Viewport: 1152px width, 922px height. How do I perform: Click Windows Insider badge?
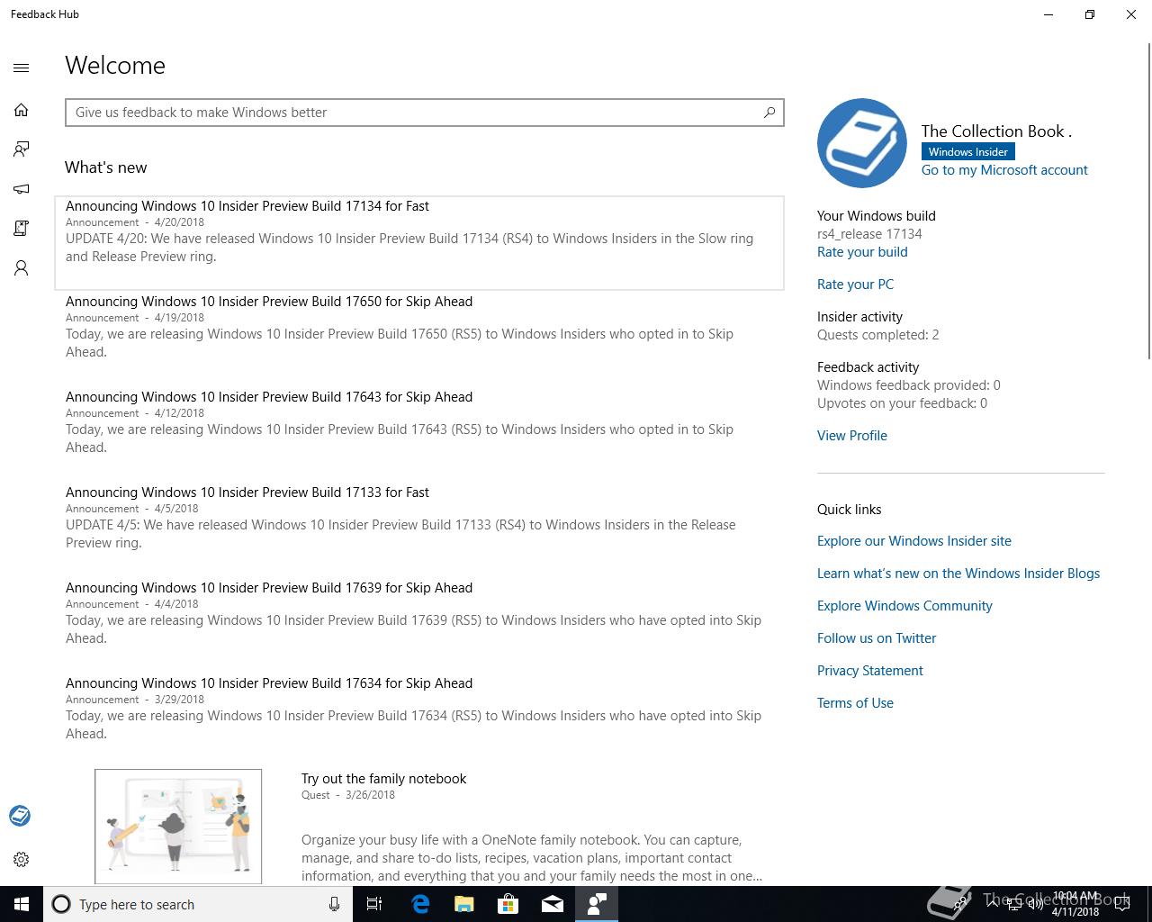point(967,151)
